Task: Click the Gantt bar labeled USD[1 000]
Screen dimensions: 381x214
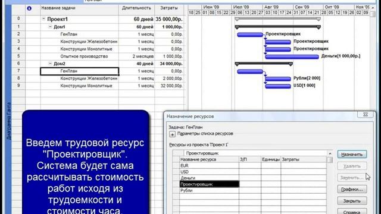Action: coord(278,86)
